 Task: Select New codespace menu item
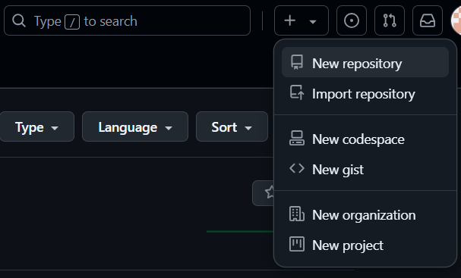tap(365, 139)
